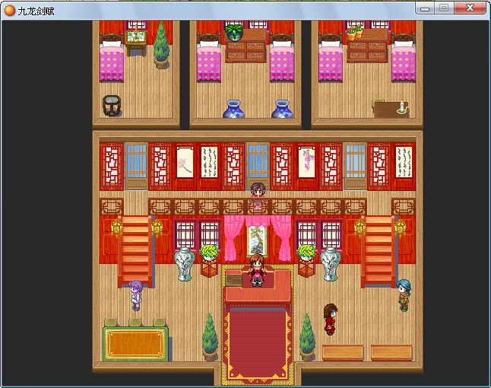Walk to the right orange staircase
The height and width of the screenshot is (388, 491).
point(379,251)
